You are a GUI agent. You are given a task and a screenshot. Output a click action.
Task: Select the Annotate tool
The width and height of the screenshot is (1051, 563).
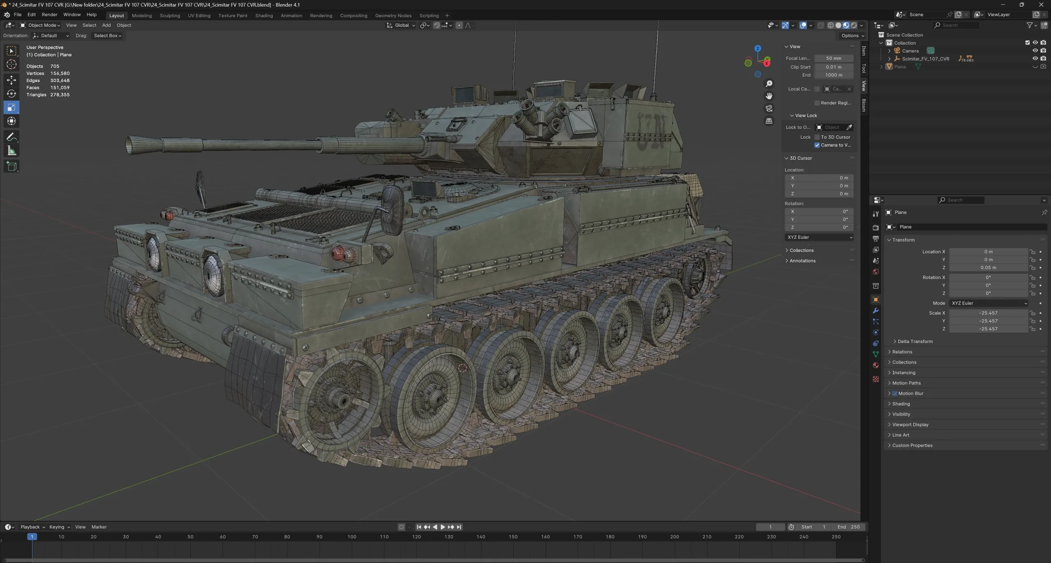[11, 137]
